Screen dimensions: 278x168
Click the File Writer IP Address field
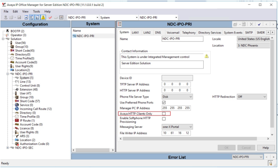[176, 133]
